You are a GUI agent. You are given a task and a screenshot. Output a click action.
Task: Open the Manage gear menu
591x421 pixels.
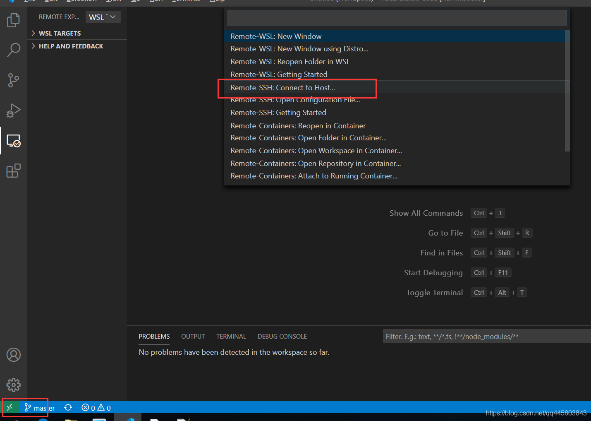click(13, 385)
